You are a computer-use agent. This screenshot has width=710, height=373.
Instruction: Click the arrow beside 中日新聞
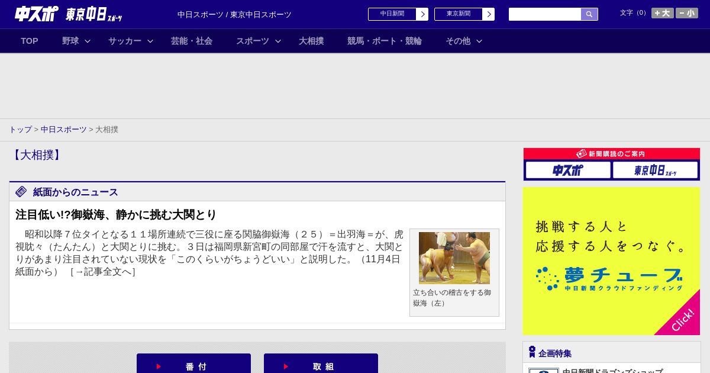pyautogui.click(x=422, y=14)
